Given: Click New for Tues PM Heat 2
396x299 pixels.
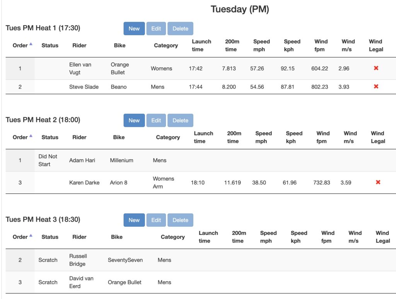Looking at the screenshot, I should [x=134, y=120].
